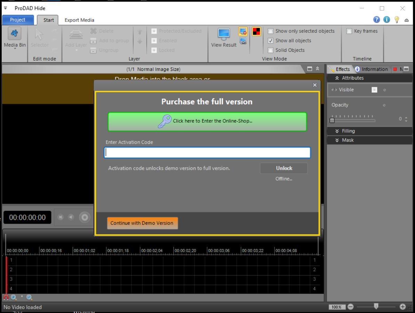Image resolution: width=415 pixels, height=313 pixels.
Task: Click the zoom slider handle in status bar
Action: [x=376, y=306]
